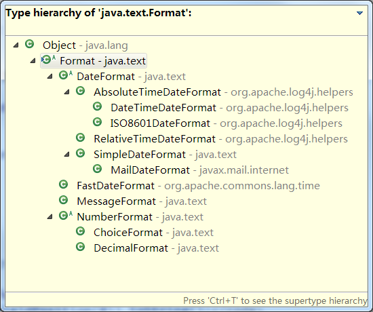Screen dimensions: 373x312
Task: Open the view menu dropdown arrow
Action: (x=359, y=13)
